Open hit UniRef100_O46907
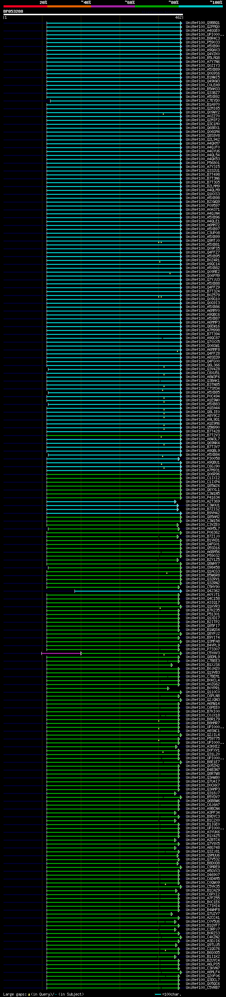This screenshot has height=997, width=226. 202,875
